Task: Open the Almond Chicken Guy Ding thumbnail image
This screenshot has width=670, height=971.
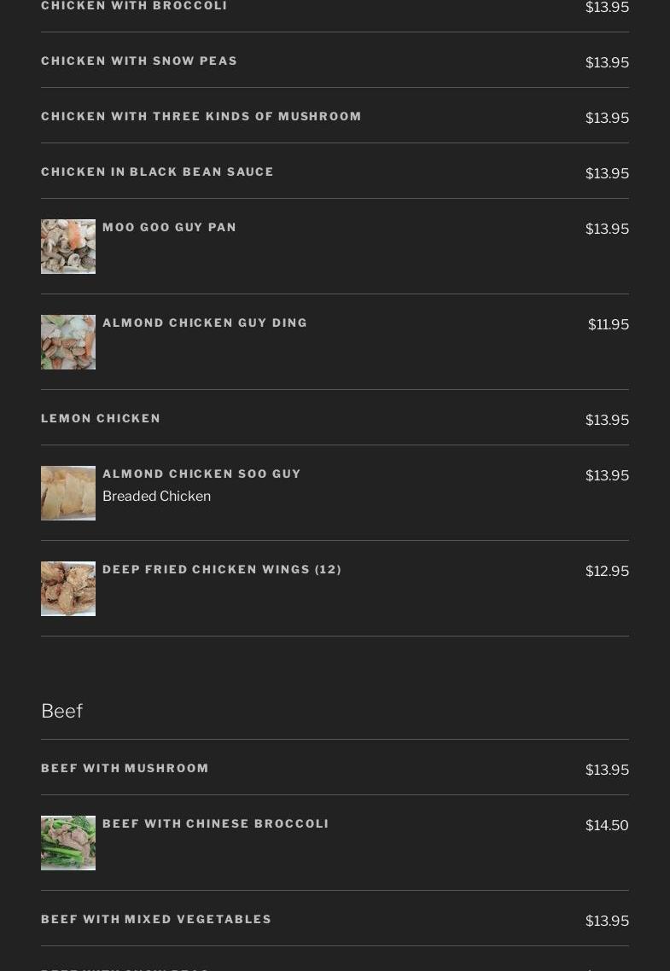Action: tap(68, 342)
